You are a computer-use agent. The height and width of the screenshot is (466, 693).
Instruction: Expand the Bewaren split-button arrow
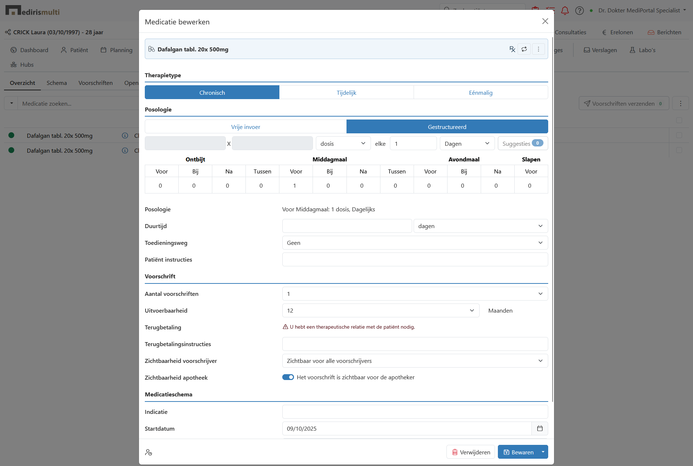point(543,452)
